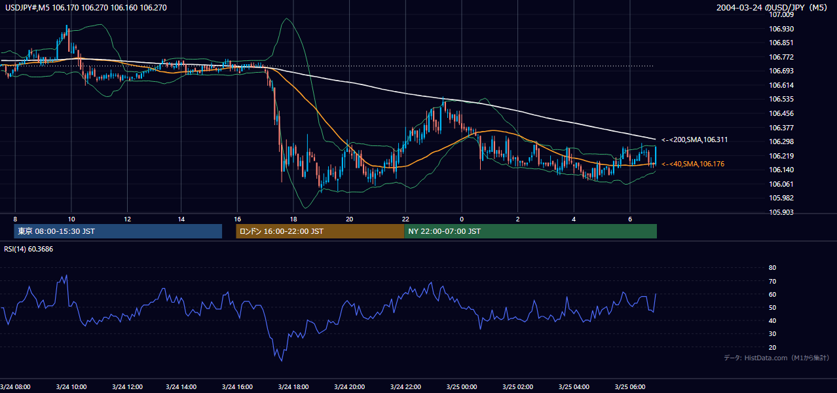Click the hour 22 label under the price chart

pyautogui.click(x=405, y=219)
